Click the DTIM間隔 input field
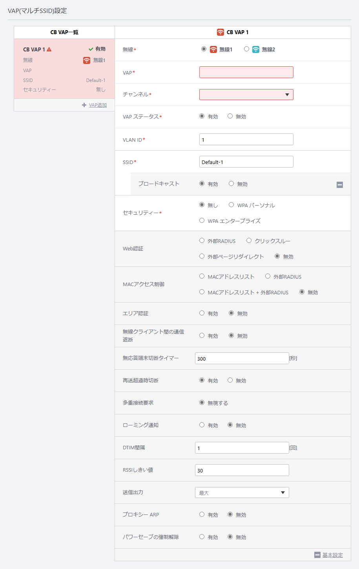This screenshot has height=569, width=359. point(242,448)
